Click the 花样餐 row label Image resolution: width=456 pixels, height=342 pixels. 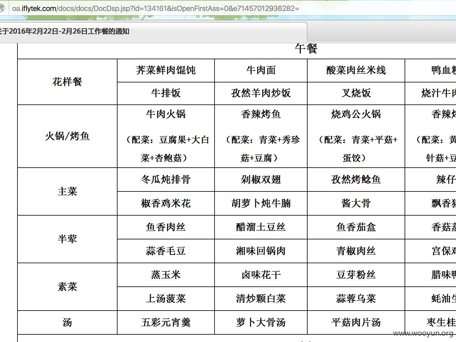pyautogui.click(x=67, y=82)
